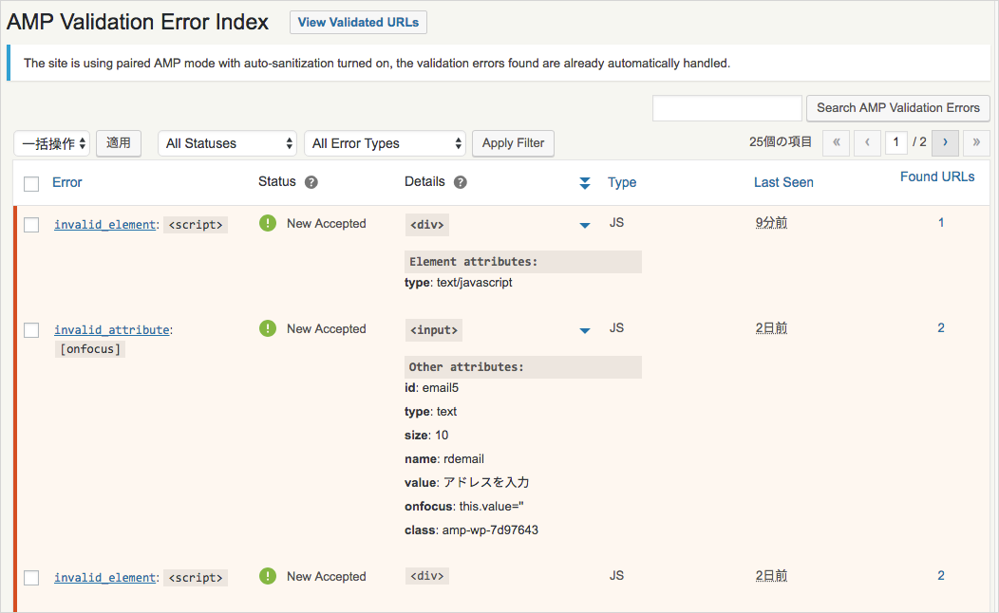Viewport: 999px width, 613px height.
Task: Open invalid_element link in the 9分前 row
Action: (x=104, y=225)
